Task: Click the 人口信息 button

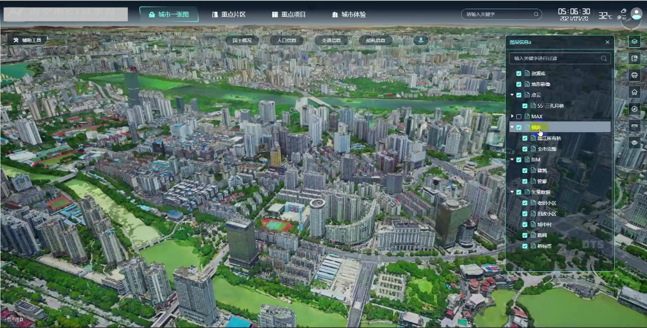Action: pyautogui.click(x=286, y=40)
